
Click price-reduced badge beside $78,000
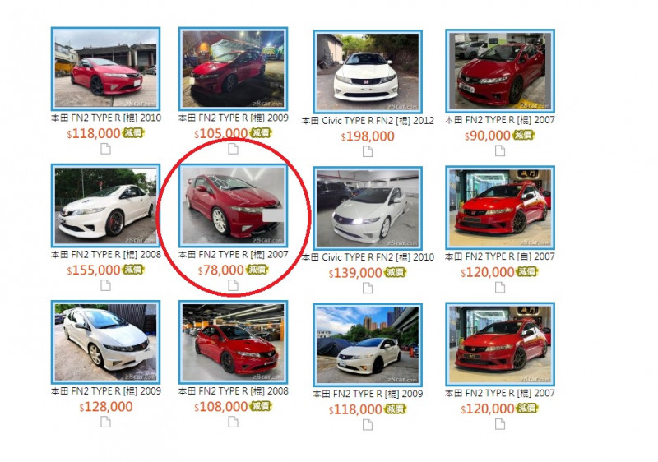point(257,270)
